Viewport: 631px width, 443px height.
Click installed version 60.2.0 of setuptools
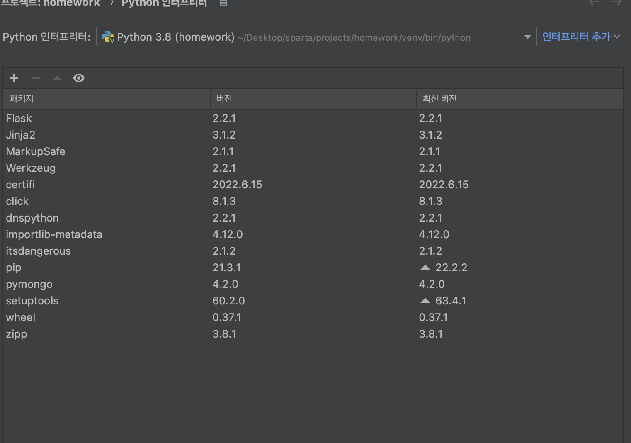coord(229,301)
